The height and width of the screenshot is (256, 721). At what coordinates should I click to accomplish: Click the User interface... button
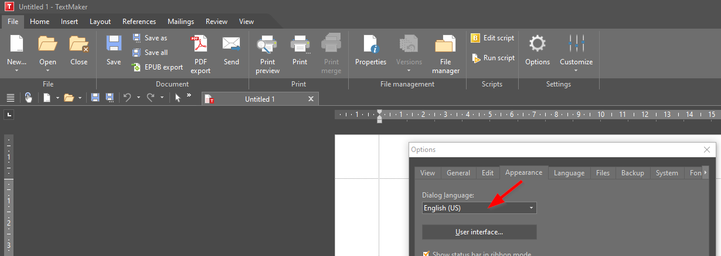pos(479,232)
